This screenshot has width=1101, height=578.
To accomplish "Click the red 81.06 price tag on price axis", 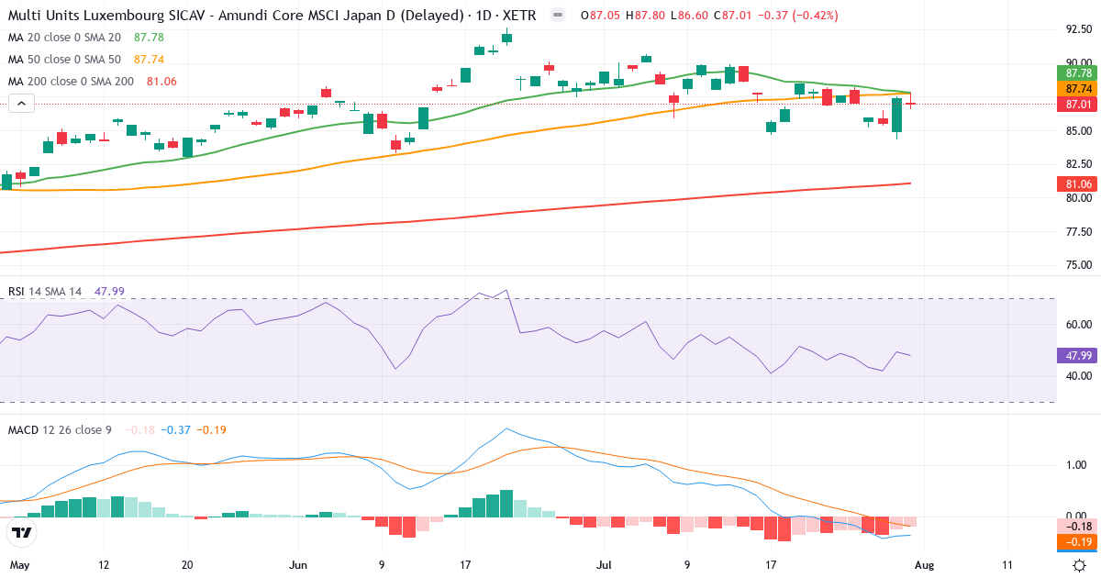I will (x=1079, y=183).
